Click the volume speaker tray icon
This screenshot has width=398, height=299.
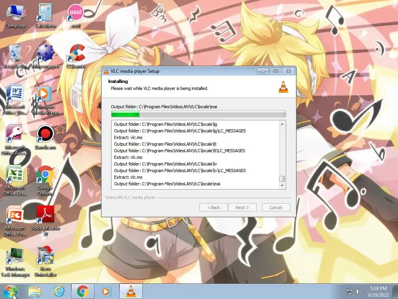pos(359,292)
